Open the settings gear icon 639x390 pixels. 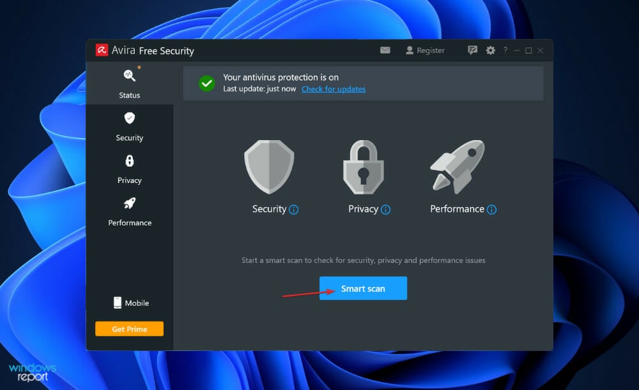point(491,50)
